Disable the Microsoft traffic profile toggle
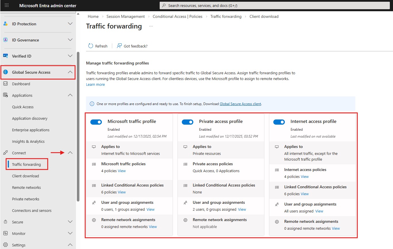 pyautogui.click(x=96, y=122)
